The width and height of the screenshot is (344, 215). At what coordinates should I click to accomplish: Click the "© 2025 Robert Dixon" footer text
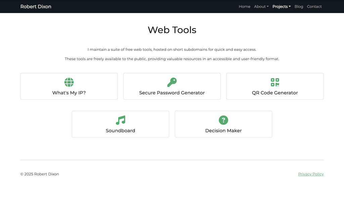pos(40,174)
